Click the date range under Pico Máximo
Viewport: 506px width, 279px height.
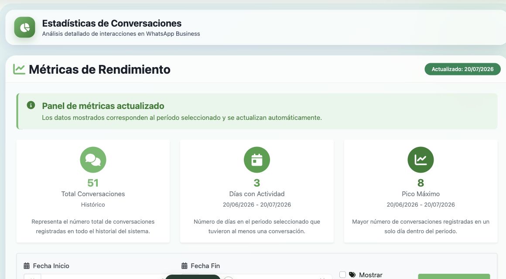point(421,204)
